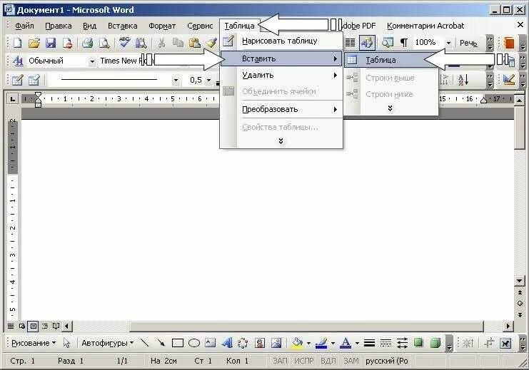This screenshot has height=370, width=529.
Task: Open the Комментарии Acrobat menu
Action: [x=425, y=26]
